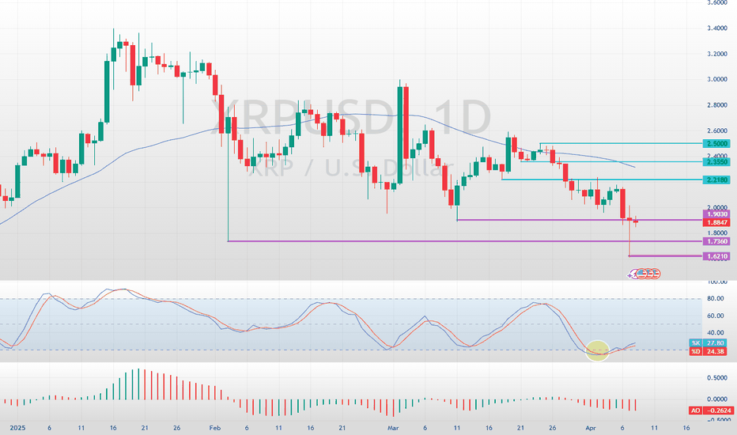Screen dimensions: 737x435
Task: Click the 3.2000 price axis label
Action: (717, 54)
